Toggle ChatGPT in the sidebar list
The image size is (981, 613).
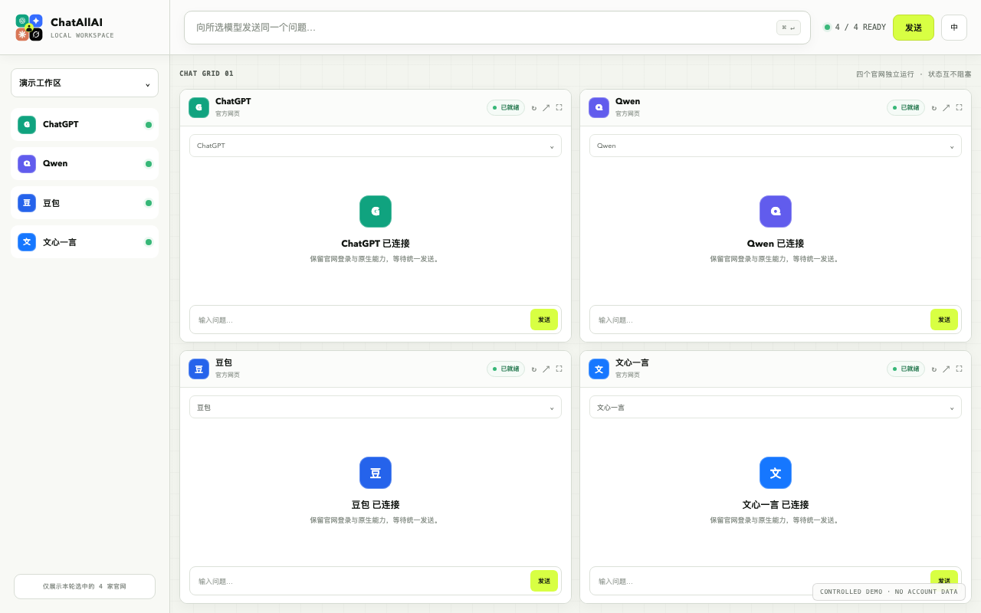coord(84,124)
